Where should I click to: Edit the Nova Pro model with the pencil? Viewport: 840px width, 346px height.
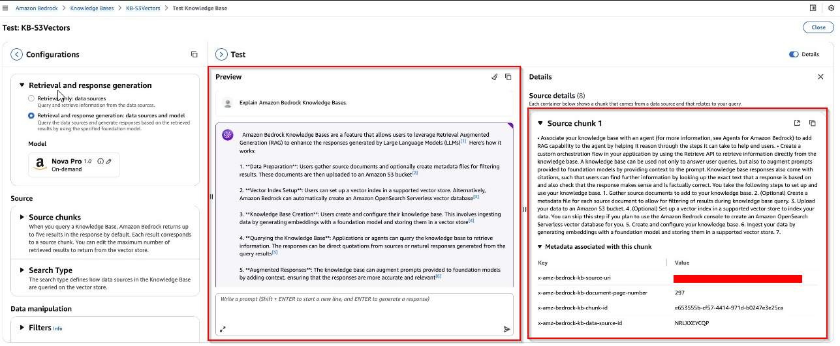coord(109,161)
